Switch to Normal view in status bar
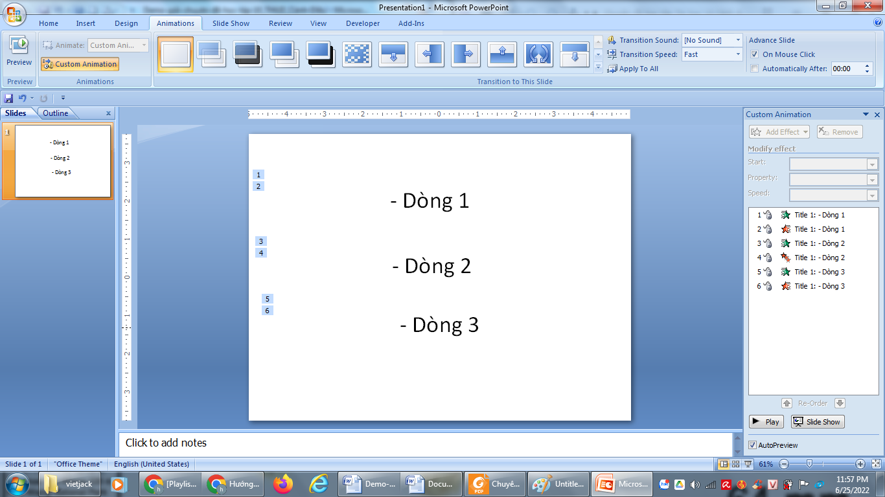Image resolution: width=885 pixels, height=497 pixels. pyautogui.click(x=724, y=464)
